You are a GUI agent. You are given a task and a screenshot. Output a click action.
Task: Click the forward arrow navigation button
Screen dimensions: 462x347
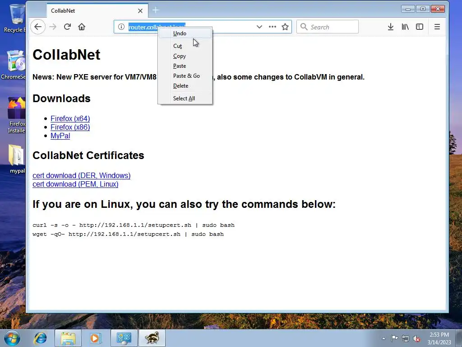53,27
